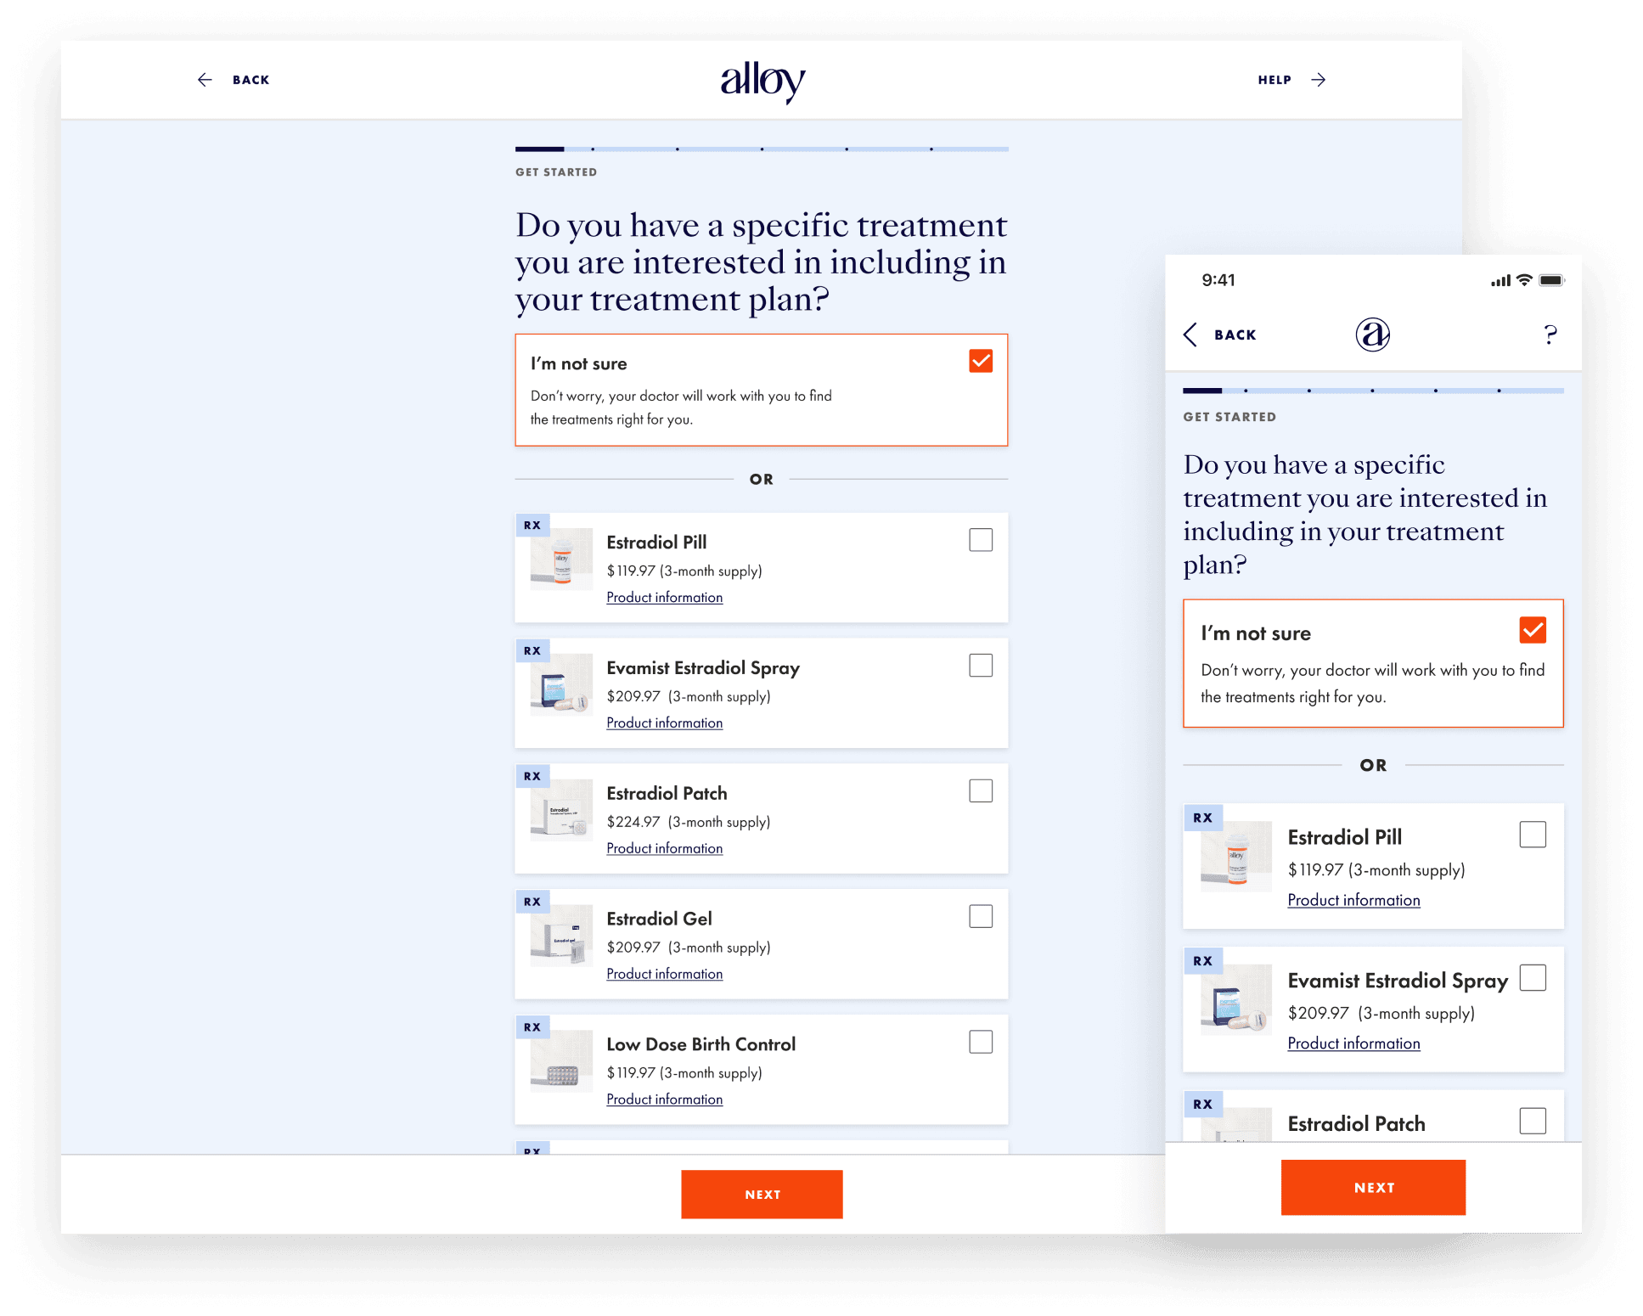Viewport: 1643px width, 1316px height.
Task: Click the HELP label in desktop header
Action: (x=1274, y=80)
